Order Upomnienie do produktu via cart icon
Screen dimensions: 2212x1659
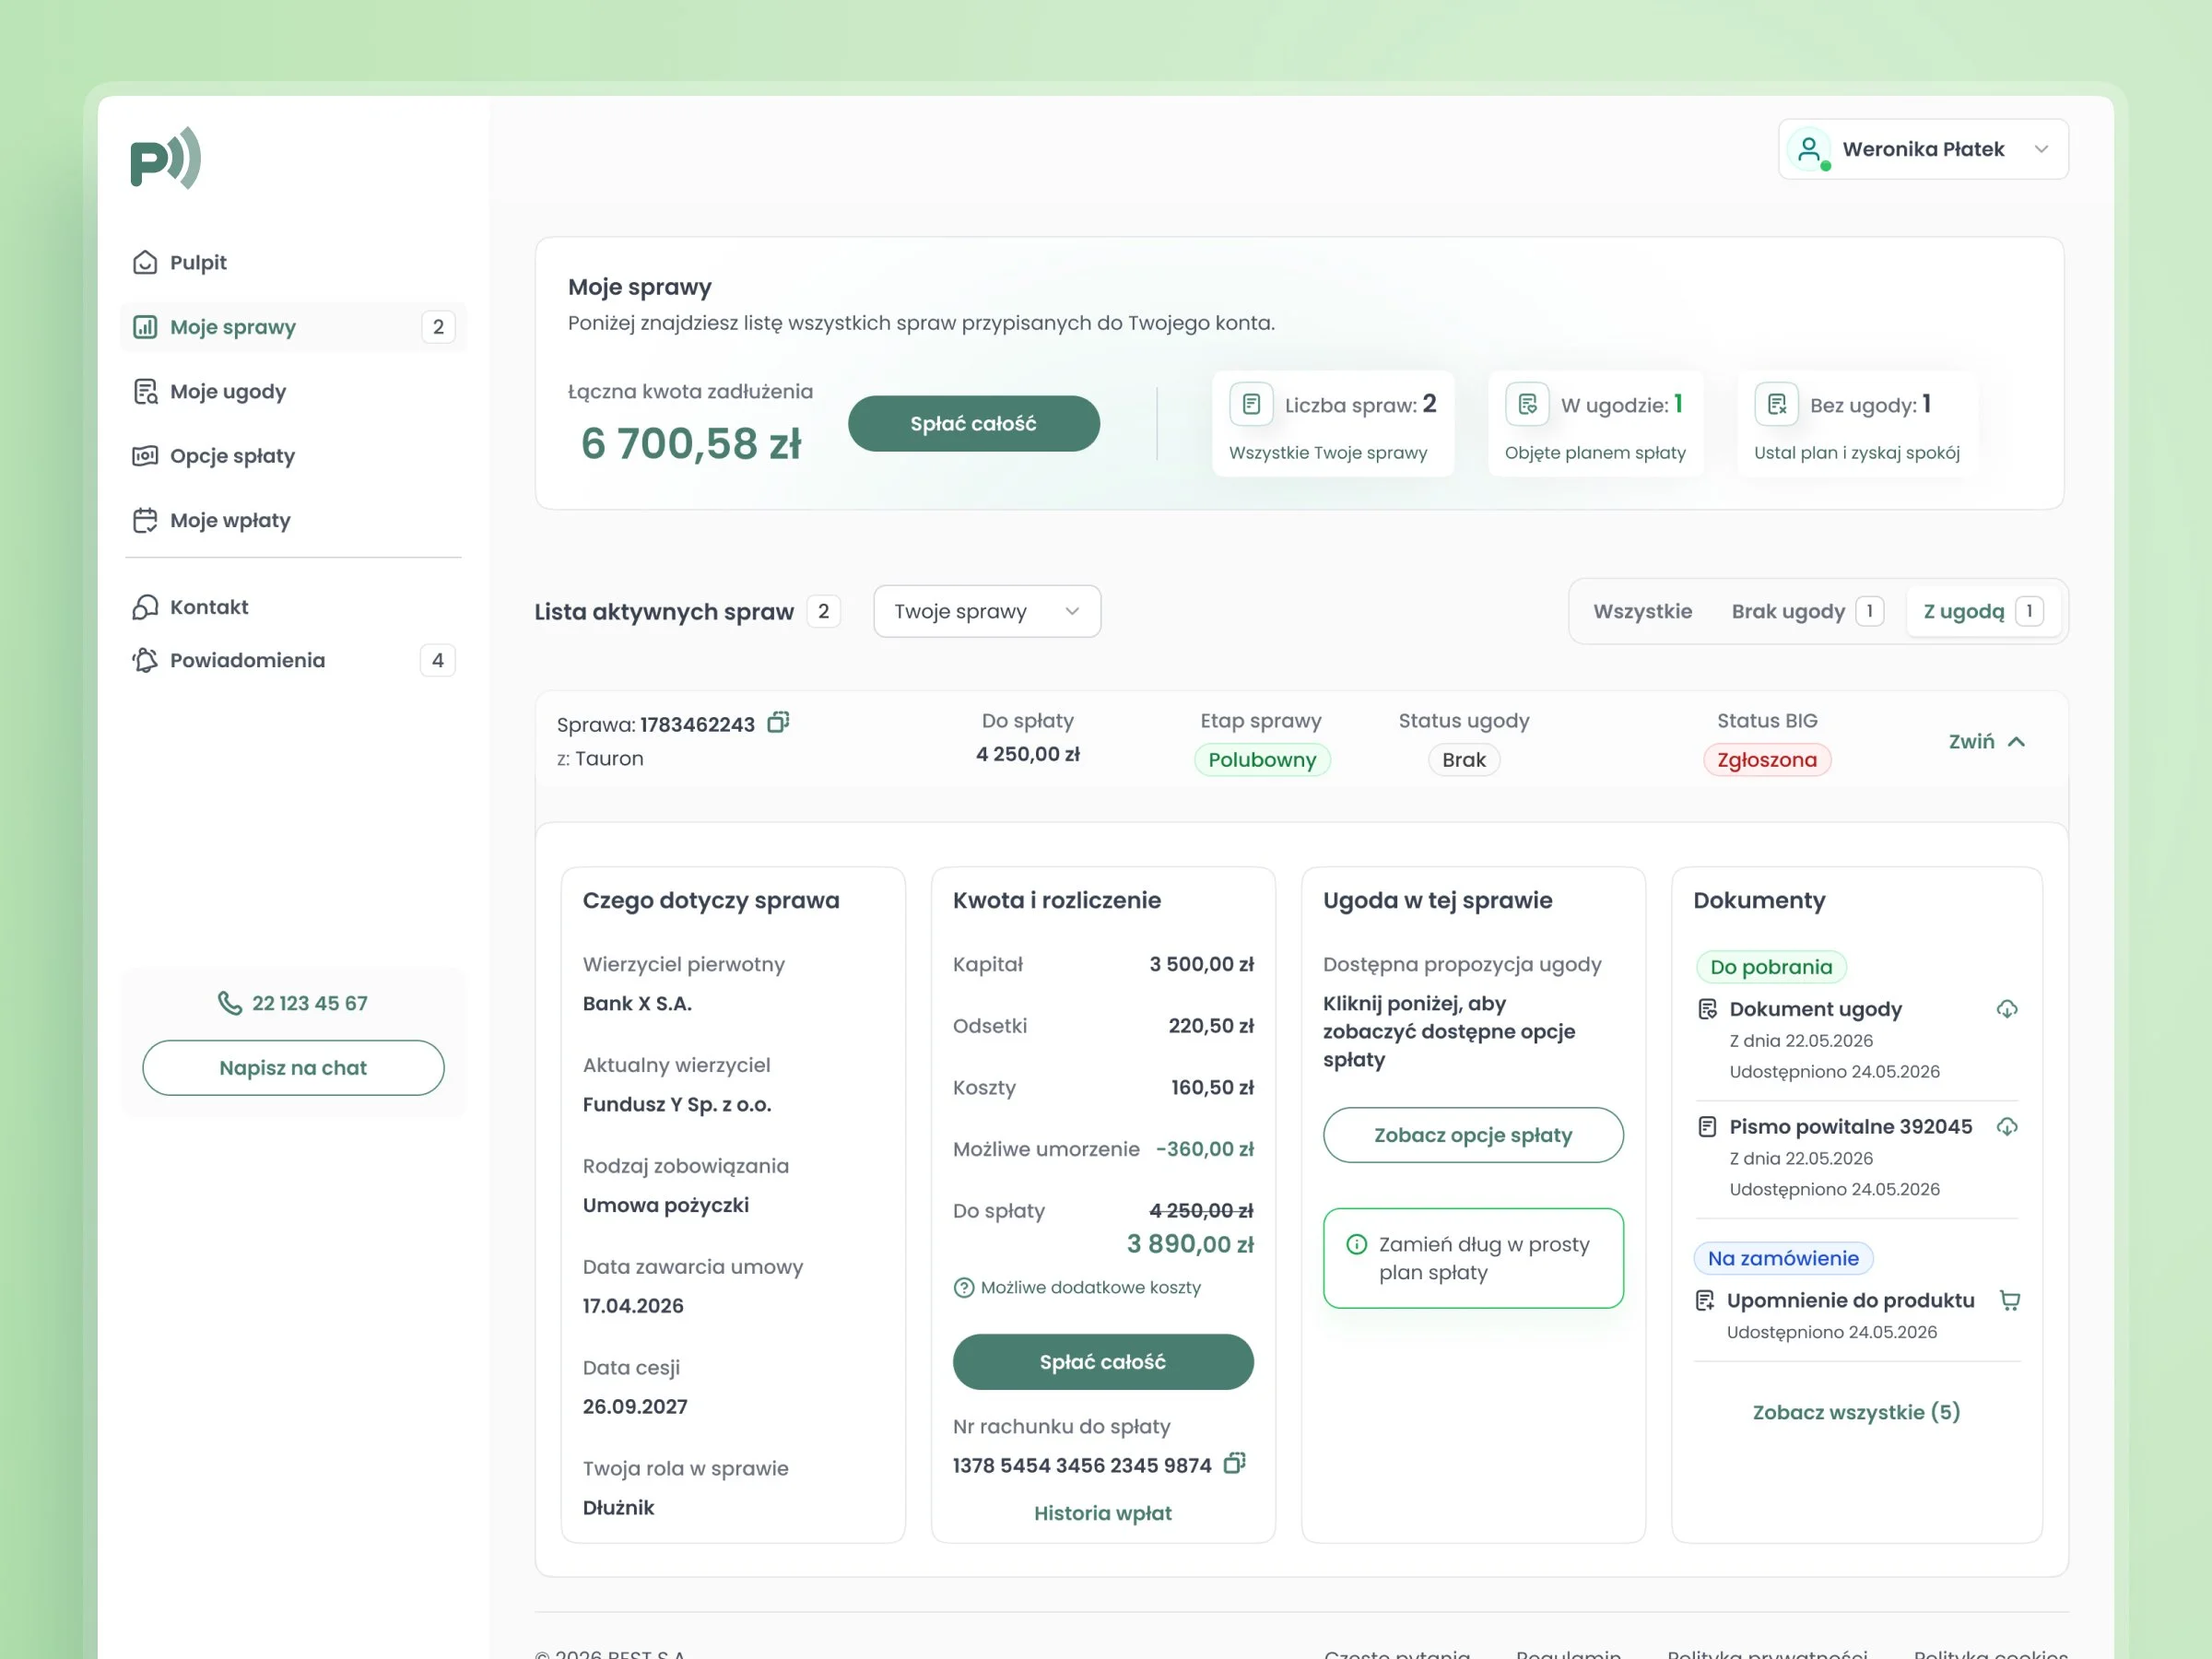coord(2009,1300)
